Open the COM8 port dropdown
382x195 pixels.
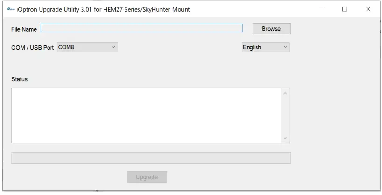pos(88,47)
